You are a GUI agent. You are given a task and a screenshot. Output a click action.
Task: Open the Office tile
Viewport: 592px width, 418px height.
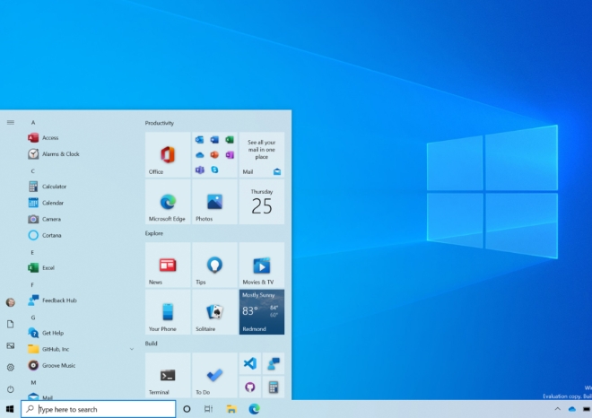click(x=168, y=155)
